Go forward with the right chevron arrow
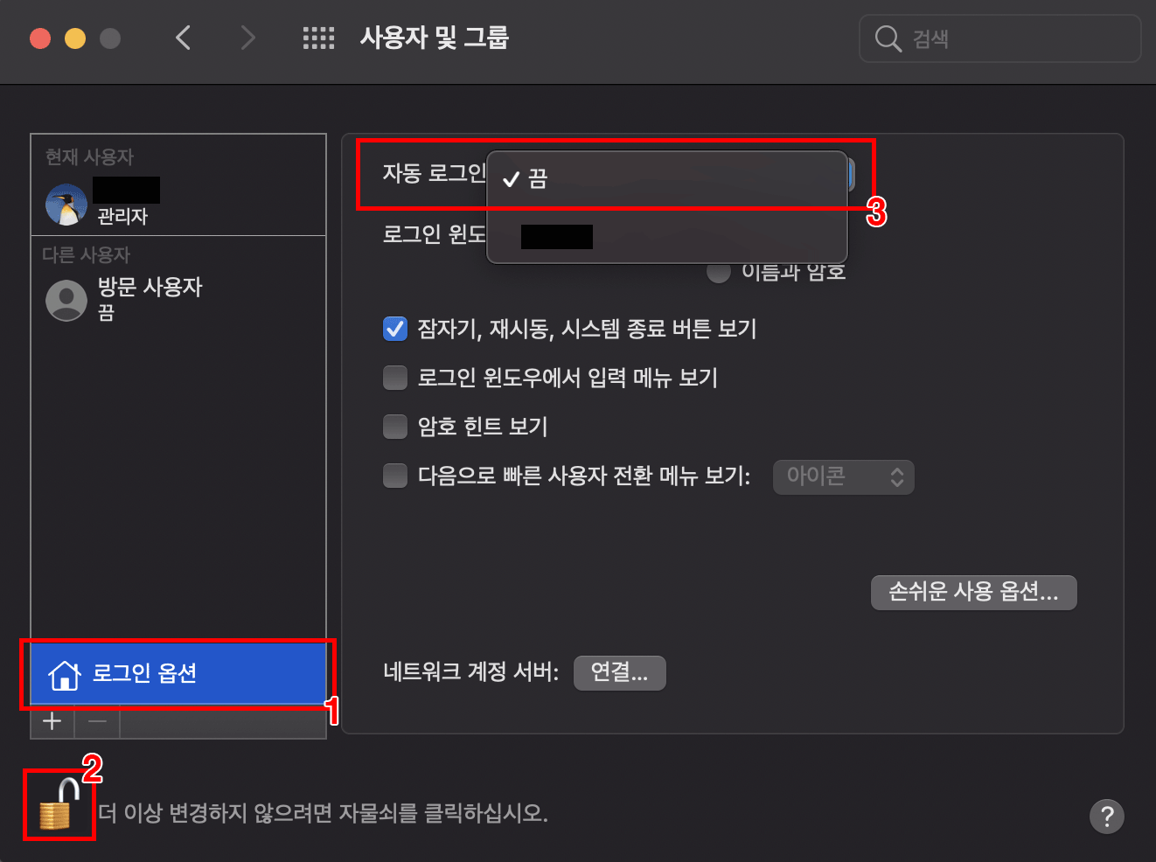 248,38
